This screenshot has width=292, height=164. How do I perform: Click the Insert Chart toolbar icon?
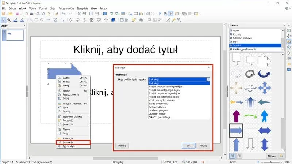click(141, 14)
